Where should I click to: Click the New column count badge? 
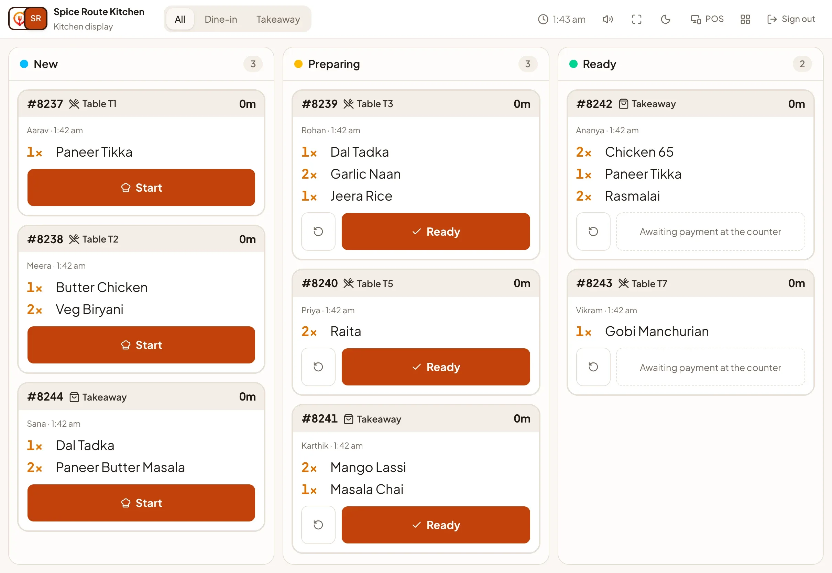(x=253, y=64)
